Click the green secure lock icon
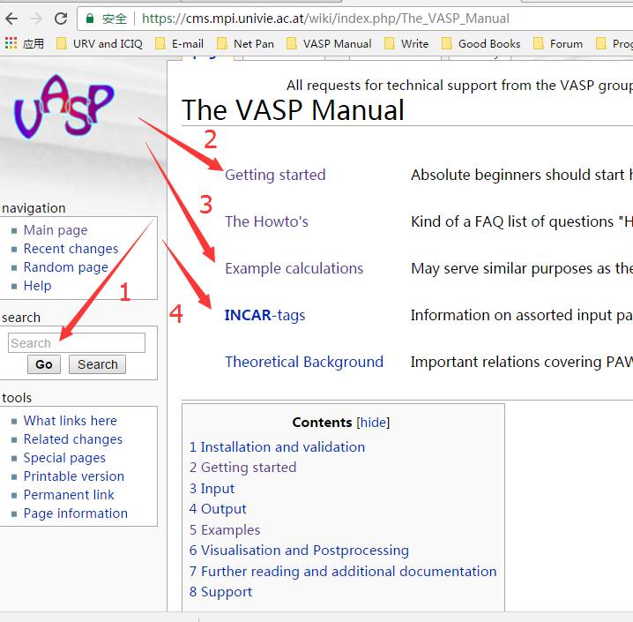 [x=90, y=18]
